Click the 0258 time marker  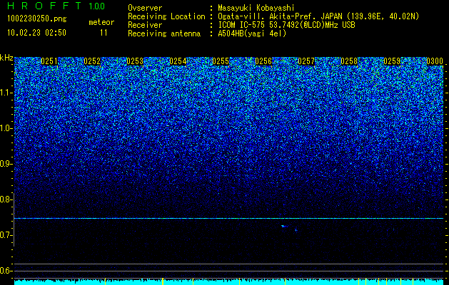coord(349,61)
